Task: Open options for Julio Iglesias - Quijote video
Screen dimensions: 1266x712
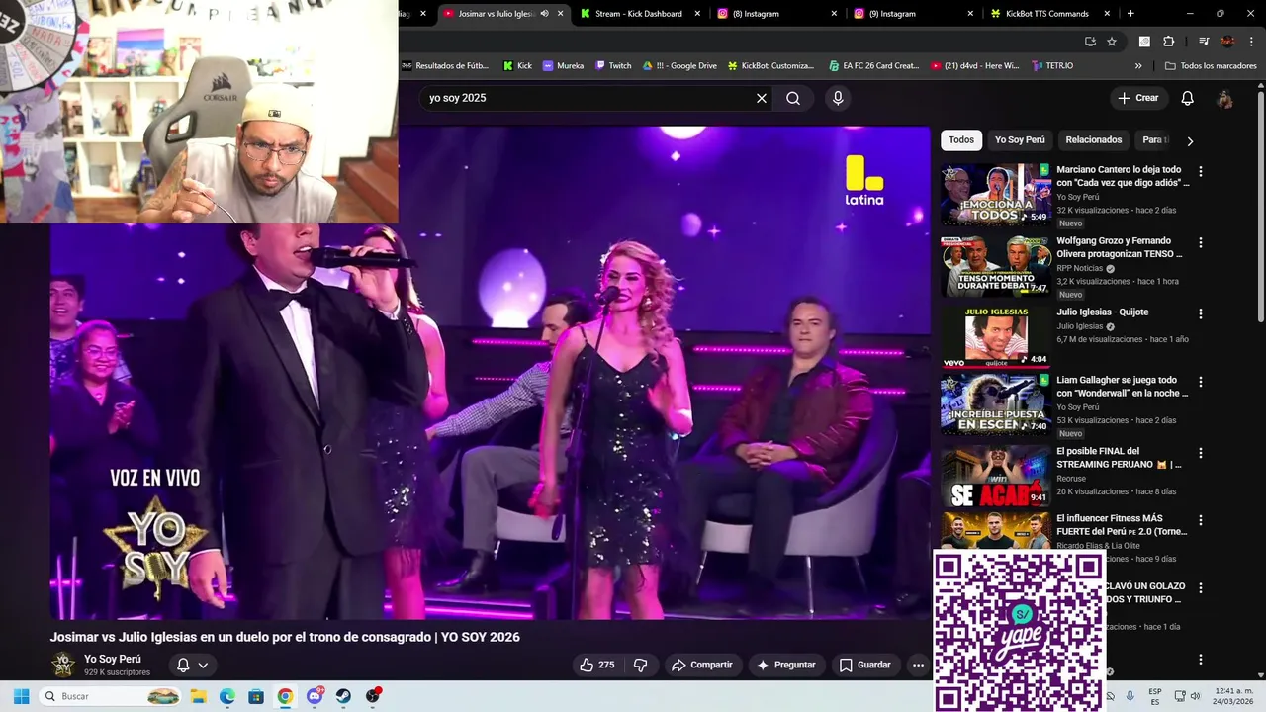Action: coord(1201,314)
